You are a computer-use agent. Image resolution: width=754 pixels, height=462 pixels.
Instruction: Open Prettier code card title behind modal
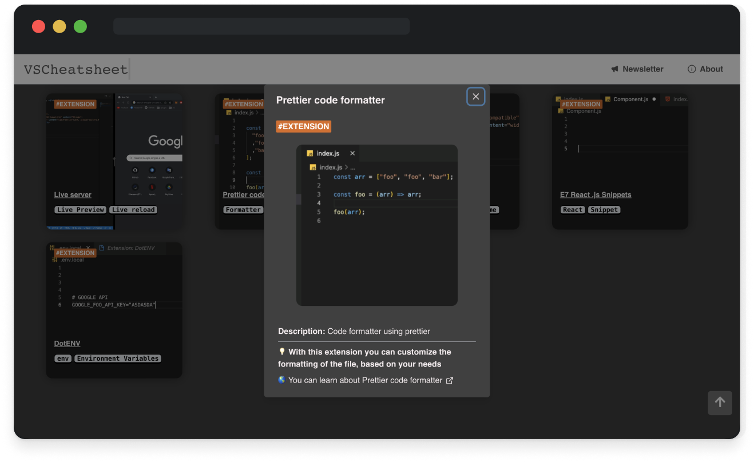point(243,195)
